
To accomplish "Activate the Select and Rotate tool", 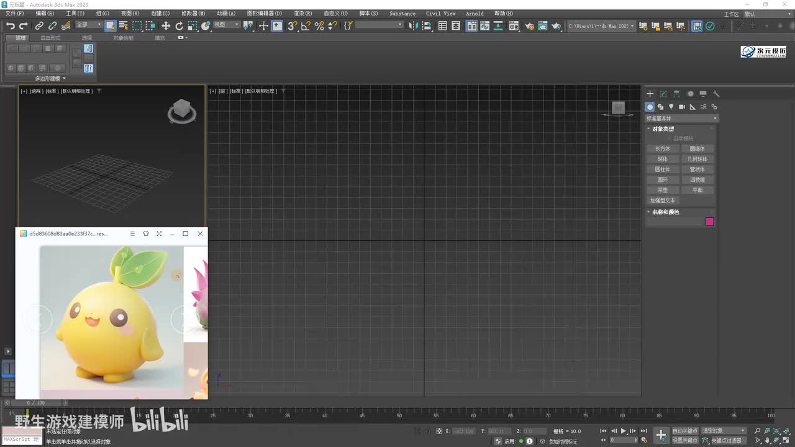I will pos(179,25).
